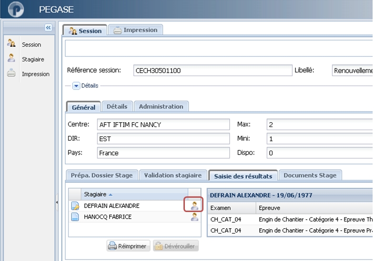Click the Stagiaire person icon in sidebar
The width and height of the screenshot is (375, 261).
click(x=11, y=58)
